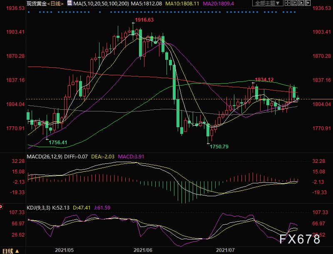
Task: Click the 1804.04 left price axis label
Action: pyautogui.click(x=15, y=104)
